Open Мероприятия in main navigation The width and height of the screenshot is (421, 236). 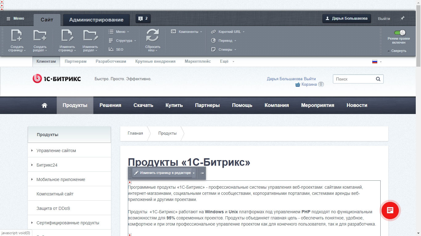318,105
